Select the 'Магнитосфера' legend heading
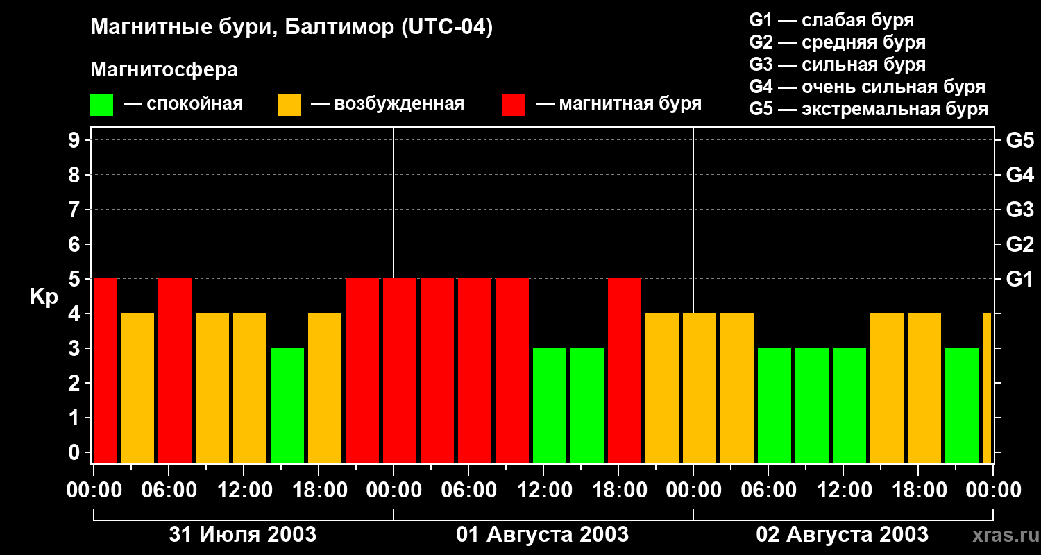Image resolution: width=1041 pixels, height=555 pixels. [x=164, y=70]
